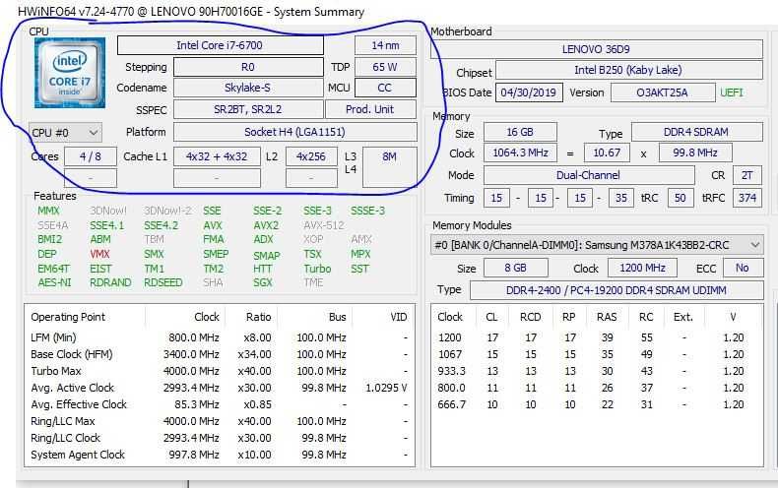The image size is (778, 488).
Task: Select the Avg. Active Clock row label
Action: click(73, 388)
